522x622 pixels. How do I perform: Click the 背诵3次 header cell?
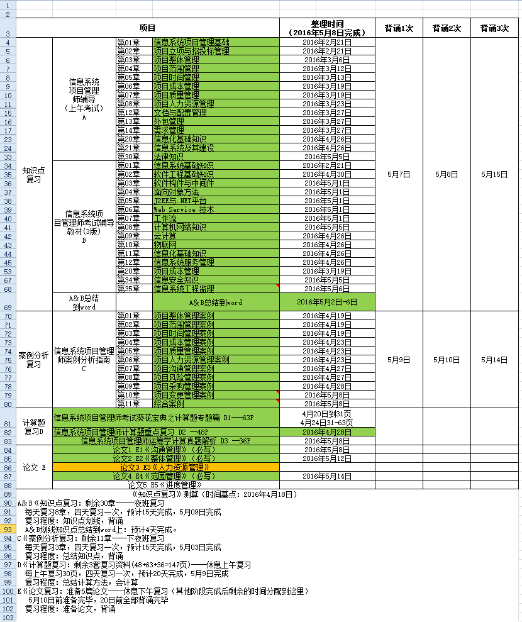pyautogui.click(x=494, y=28)
